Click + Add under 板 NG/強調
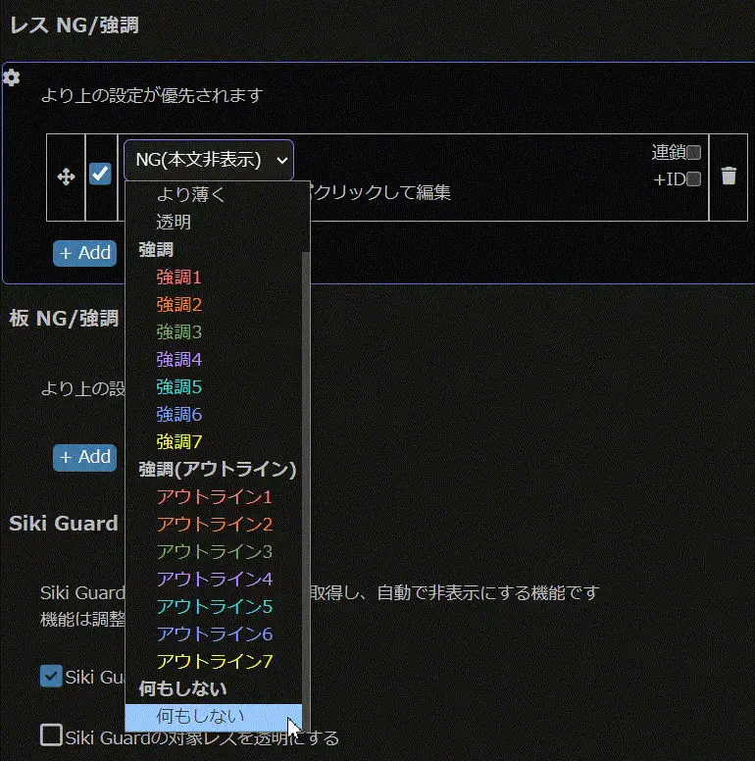The width and height of the screenshot is (755, 761). 85,457
